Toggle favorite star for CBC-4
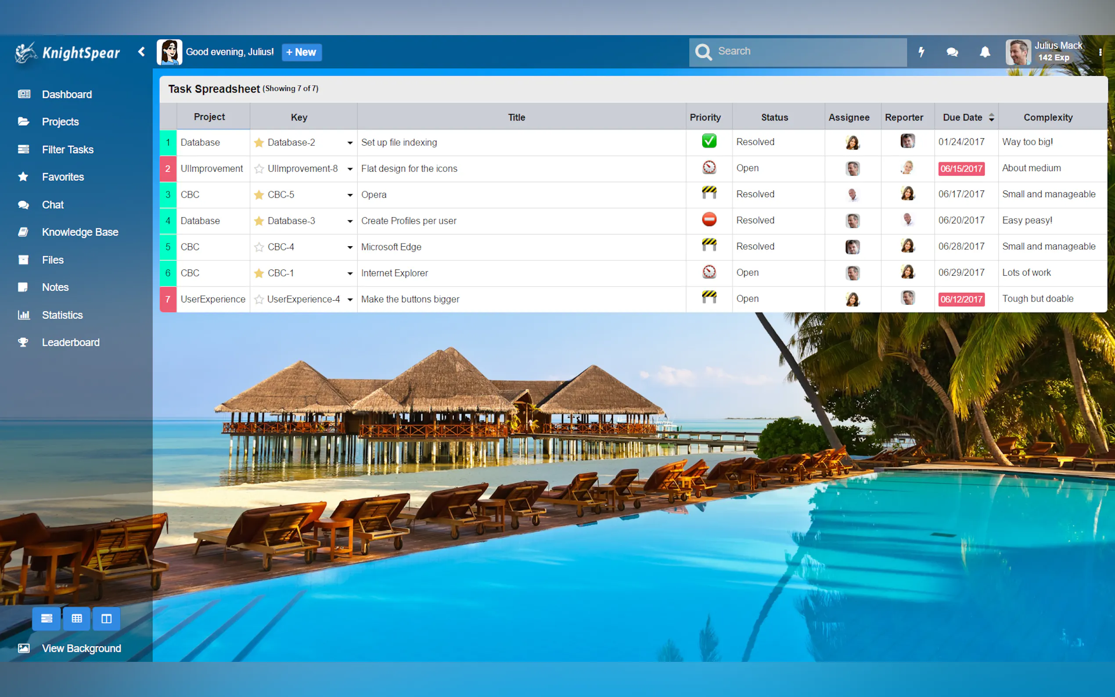The width and height of the screenshot is (1115, 697). click(x=259, y=247)
